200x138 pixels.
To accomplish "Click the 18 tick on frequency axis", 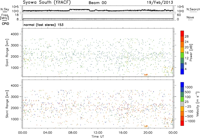I will [16, 15].
